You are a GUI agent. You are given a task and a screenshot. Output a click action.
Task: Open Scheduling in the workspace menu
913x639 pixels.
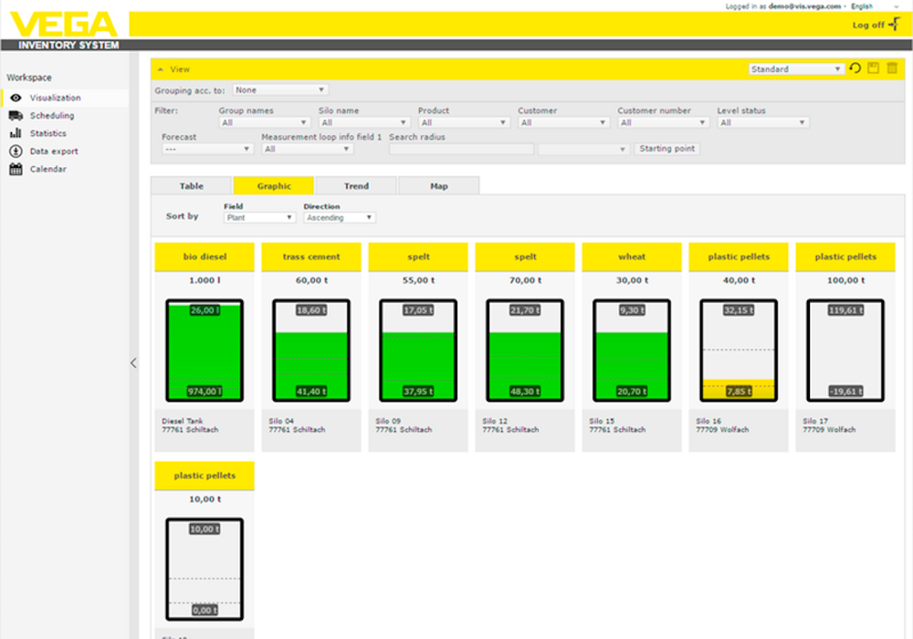(x=52, y=116)
